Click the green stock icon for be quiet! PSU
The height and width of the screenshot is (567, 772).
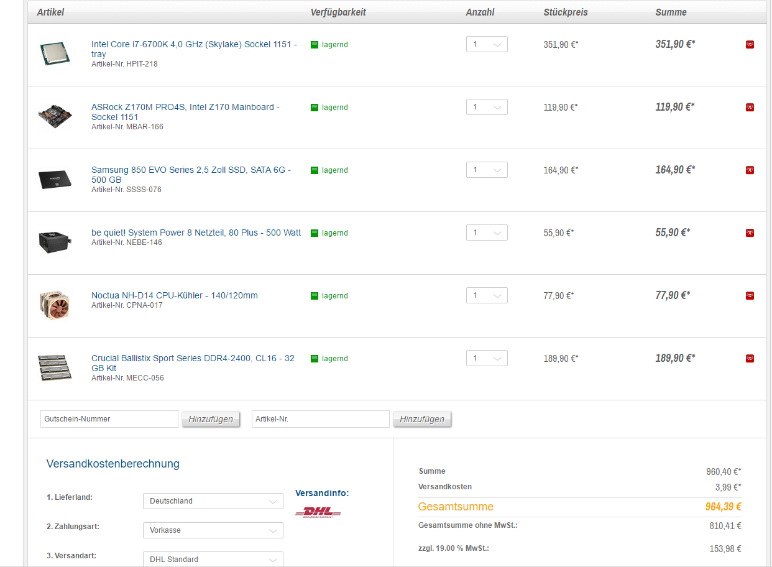tap(315, 233)
